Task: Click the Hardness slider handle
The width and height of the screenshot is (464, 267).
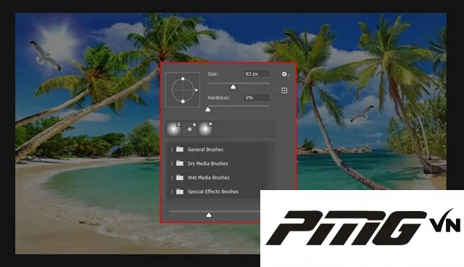Action: point(208,110)
